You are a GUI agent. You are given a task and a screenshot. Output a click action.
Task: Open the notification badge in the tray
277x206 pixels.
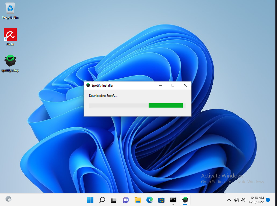[268, 200]
